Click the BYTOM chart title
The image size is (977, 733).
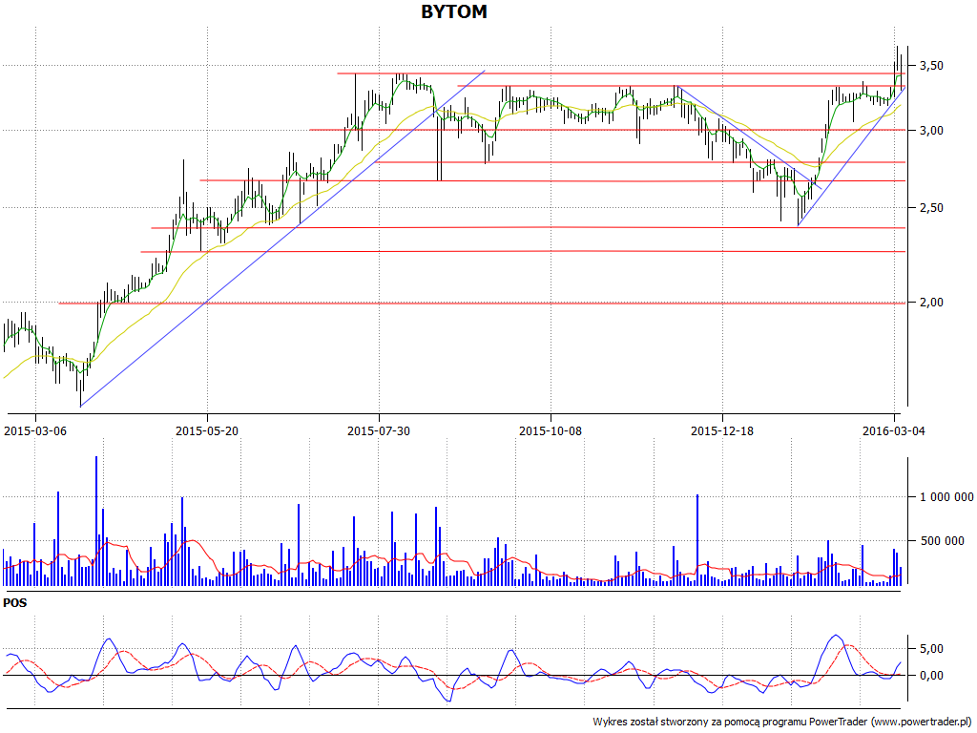point(454,11)
